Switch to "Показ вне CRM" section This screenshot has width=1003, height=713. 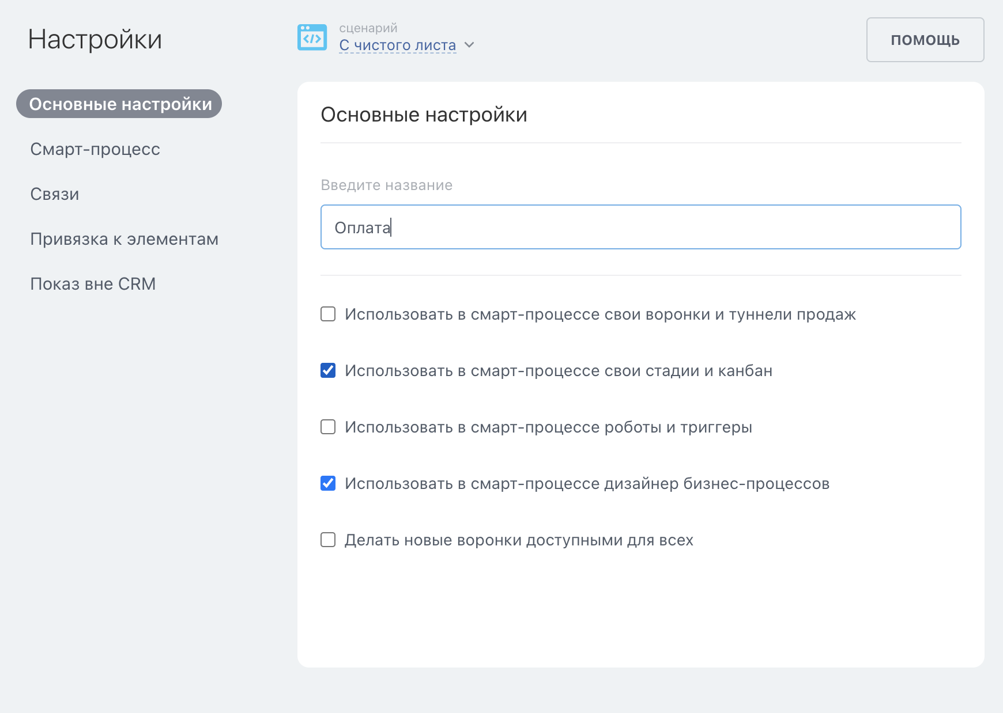click(93, 284)
